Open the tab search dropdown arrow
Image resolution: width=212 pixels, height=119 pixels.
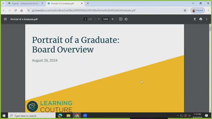(x=3, y=4)
